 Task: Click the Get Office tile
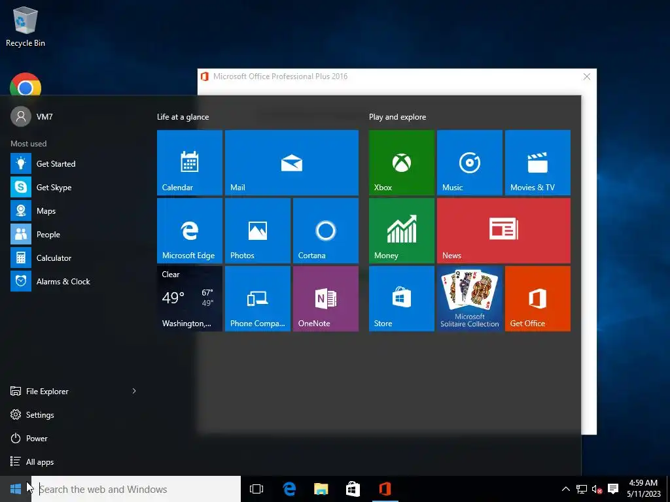(538, 298)
